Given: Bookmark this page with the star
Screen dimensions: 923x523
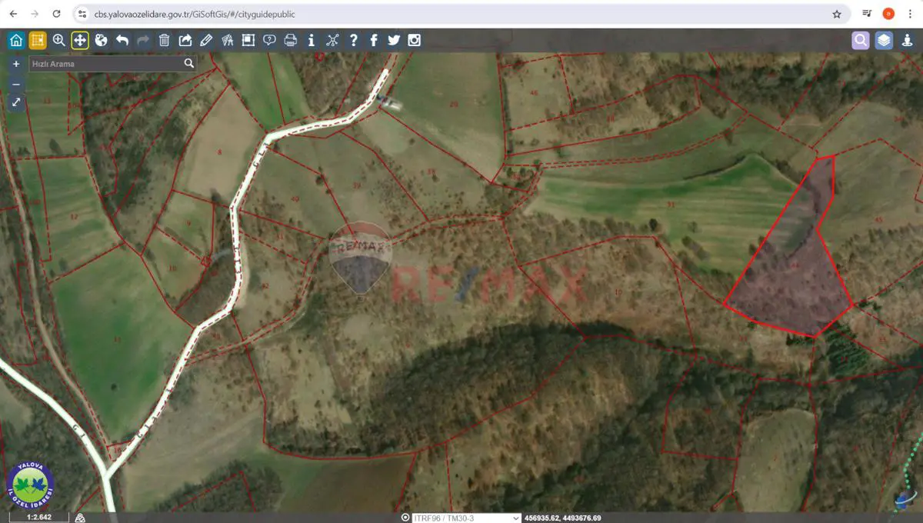Looking at the screenshot, I should [837, 14].
